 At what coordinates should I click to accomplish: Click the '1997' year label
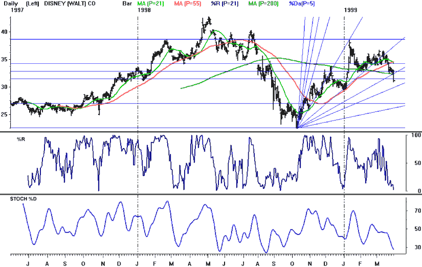point(17,10)
